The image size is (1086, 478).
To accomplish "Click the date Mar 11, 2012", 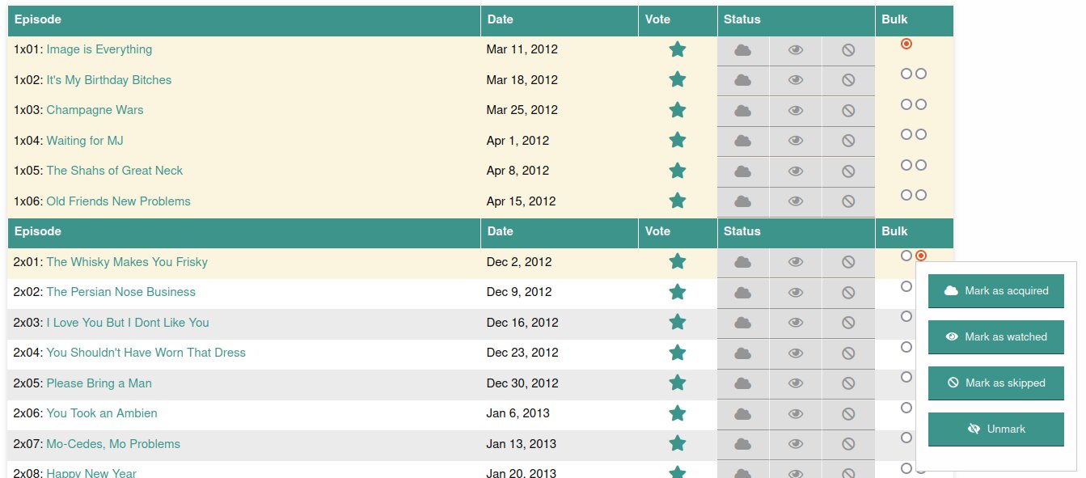I will pyautogui.click(x=522, y=49).
